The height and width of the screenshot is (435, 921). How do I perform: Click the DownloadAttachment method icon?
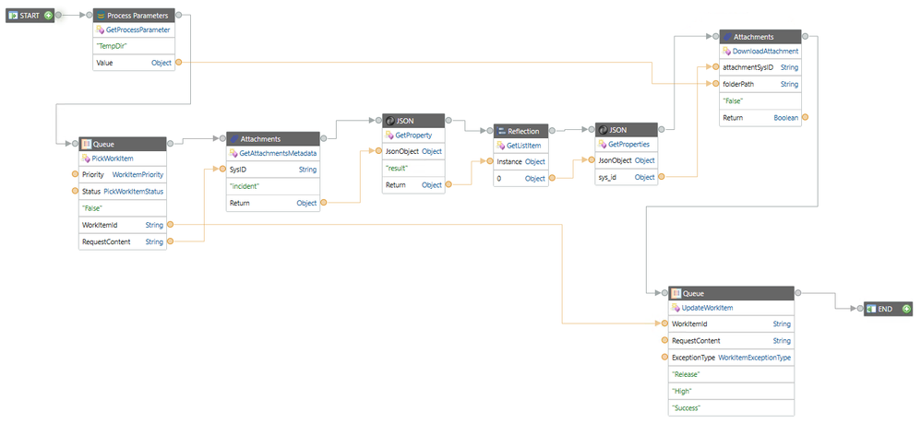(726, 51)
